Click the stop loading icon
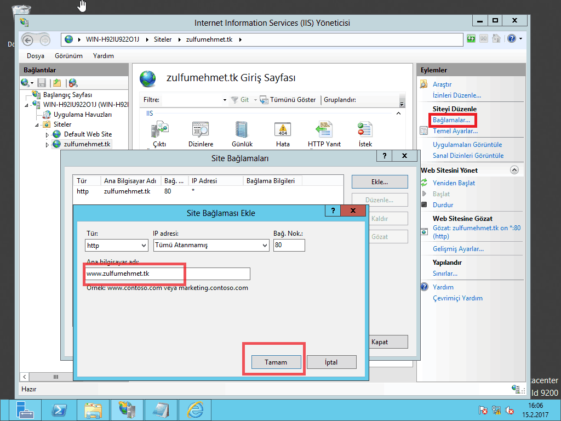Viewport: 561px width, 421px height. coord(483,39)
